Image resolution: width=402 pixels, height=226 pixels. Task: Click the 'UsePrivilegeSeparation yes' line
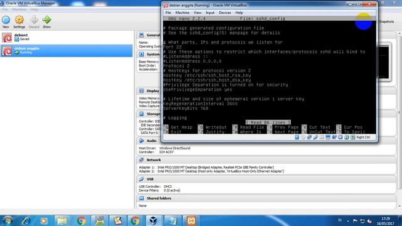[197, 90]
